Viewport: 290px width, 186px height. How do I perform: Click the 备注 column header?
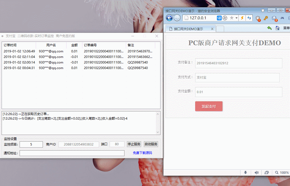click(x=141, y=45)
